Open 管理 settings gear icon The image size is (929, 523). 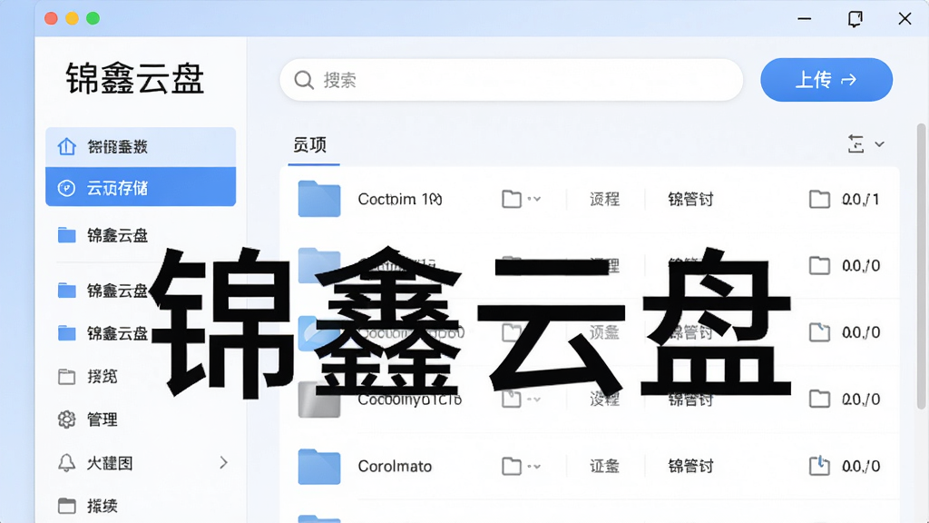(x=67, y=419)
